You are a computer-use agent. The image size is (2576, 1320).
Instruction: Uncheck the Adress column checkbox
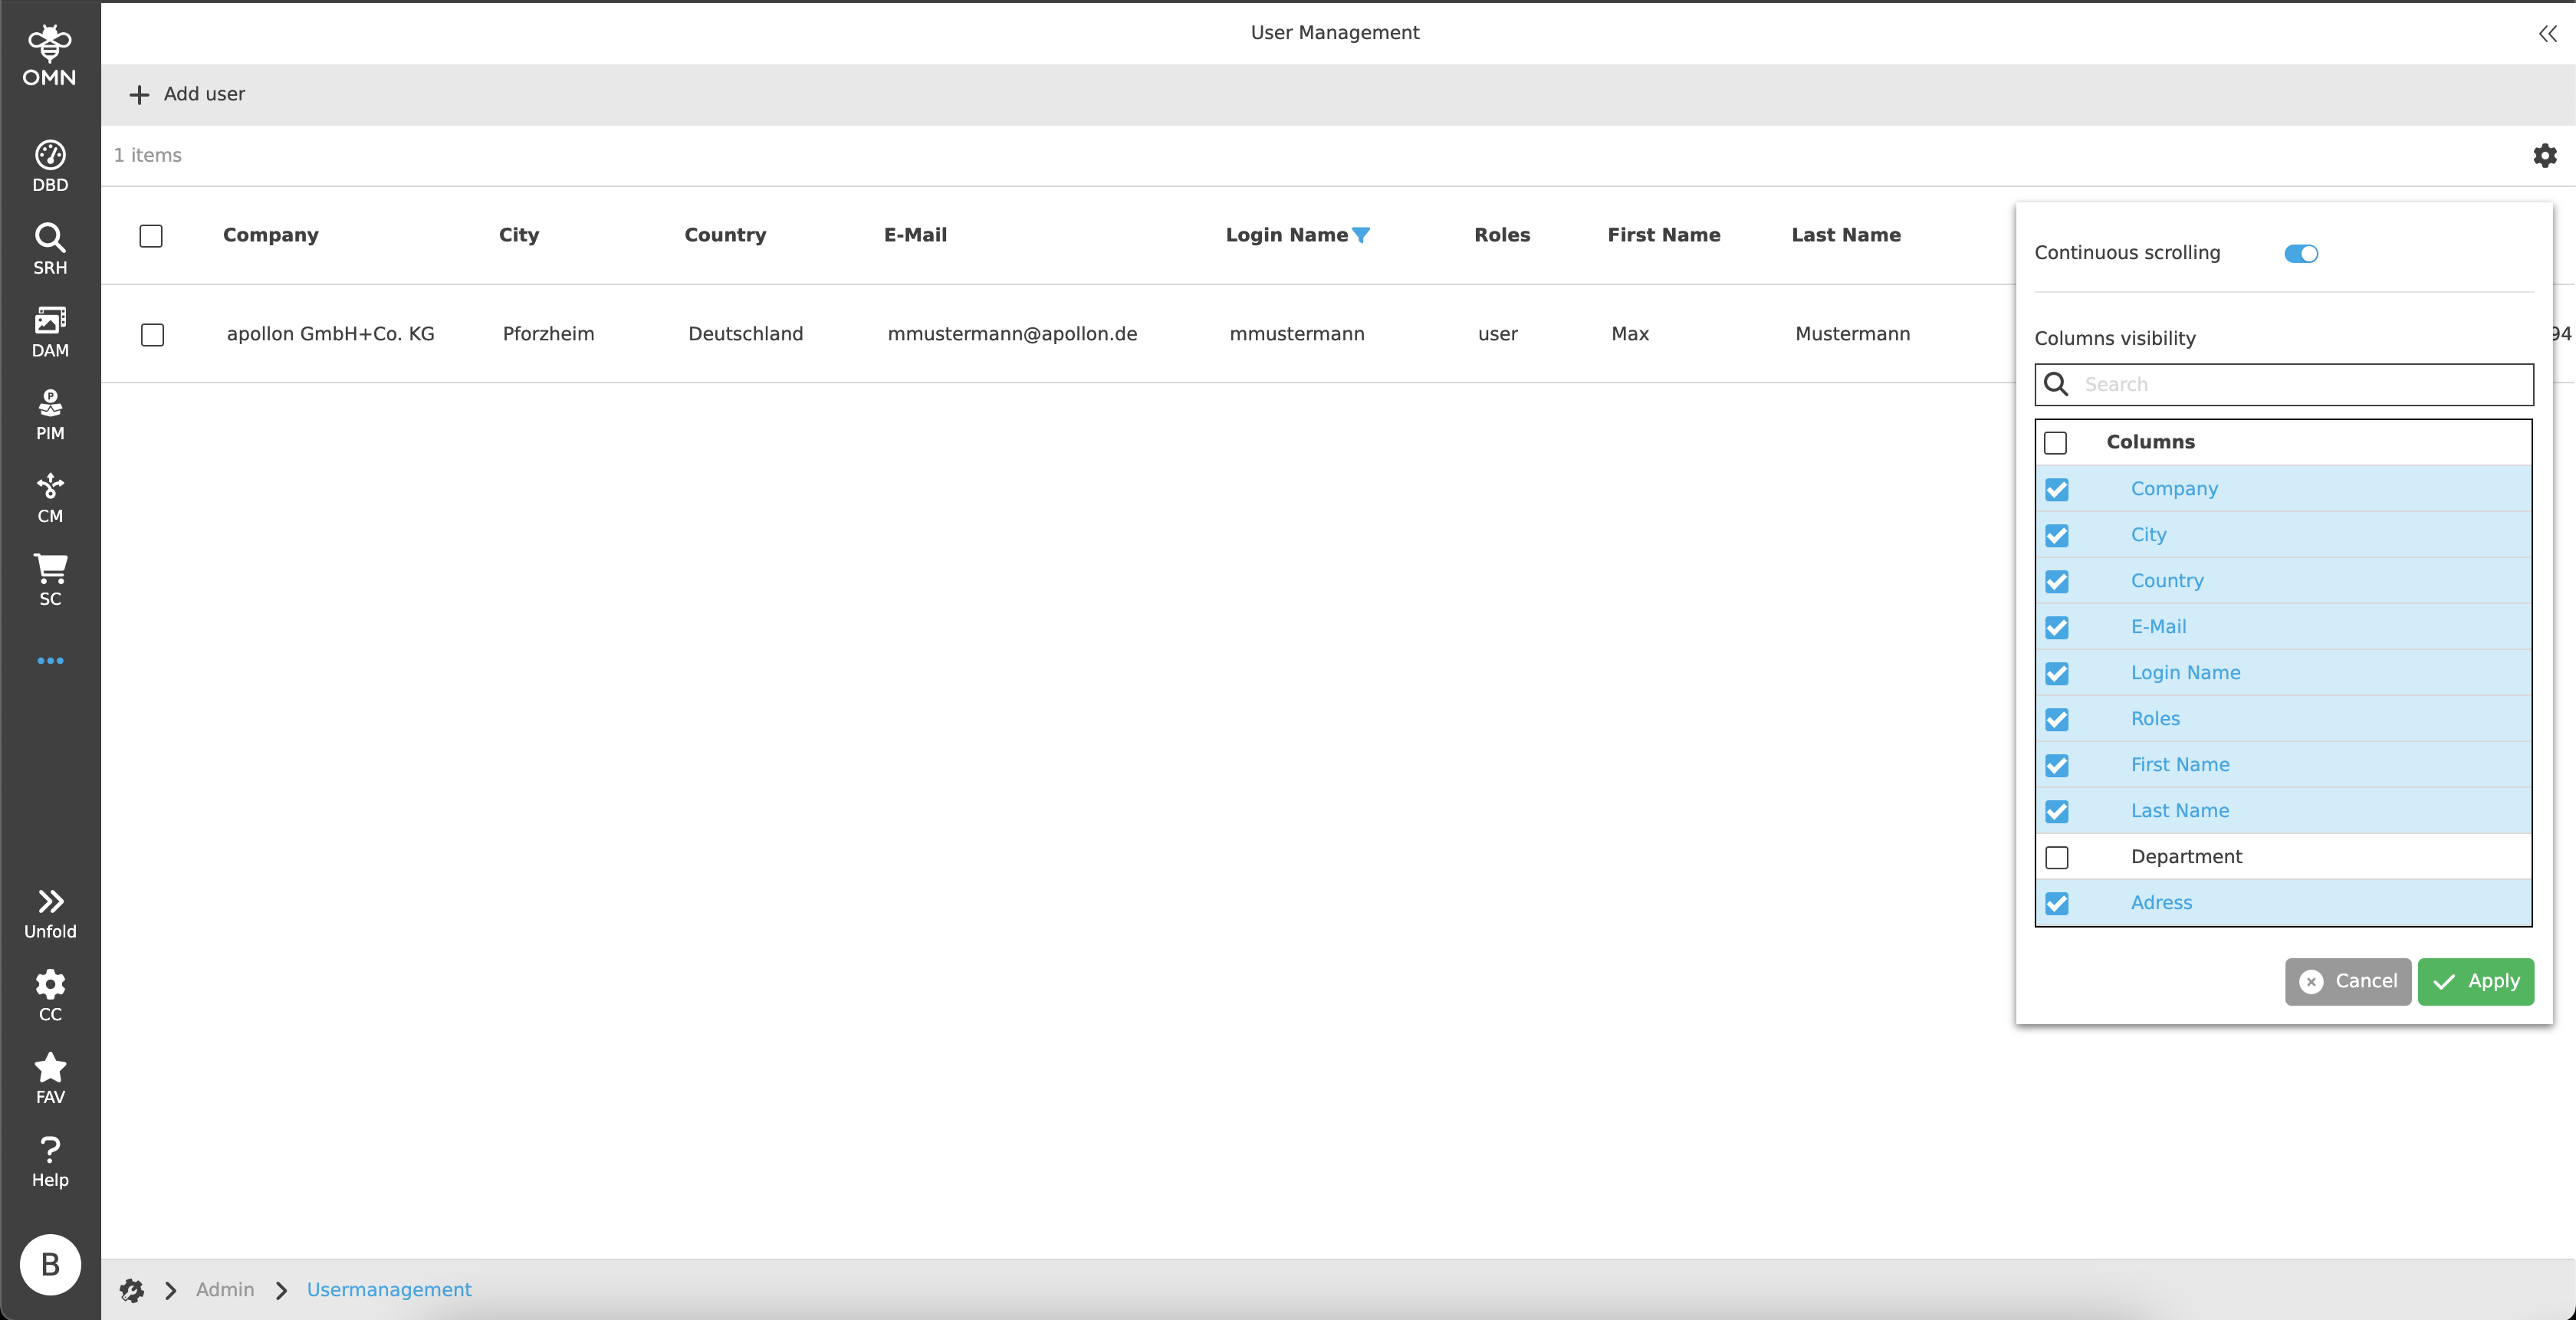(x=2057, y=904)
